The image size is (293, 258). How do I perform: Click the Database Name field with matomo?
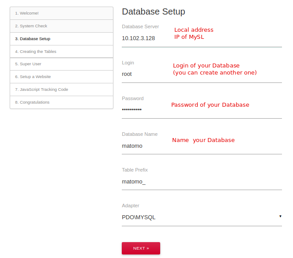click(202, 146)
